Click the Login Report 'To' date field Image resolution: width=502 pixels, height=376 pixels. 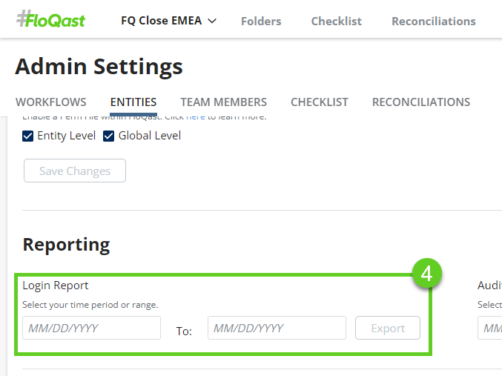[x=277, y=328]
